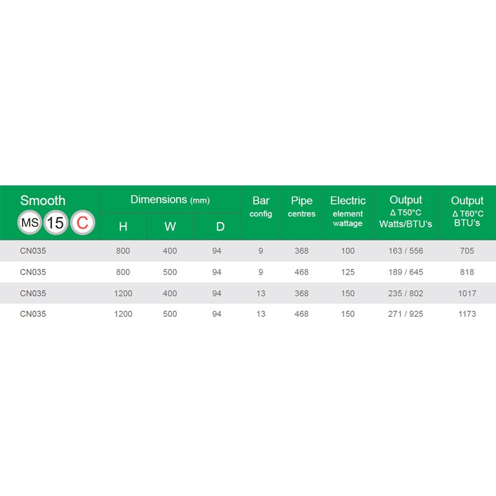Screen dimensions: 496x496
Task: Click CN035 in the 1173 output row
Action: tap(33, 314)
